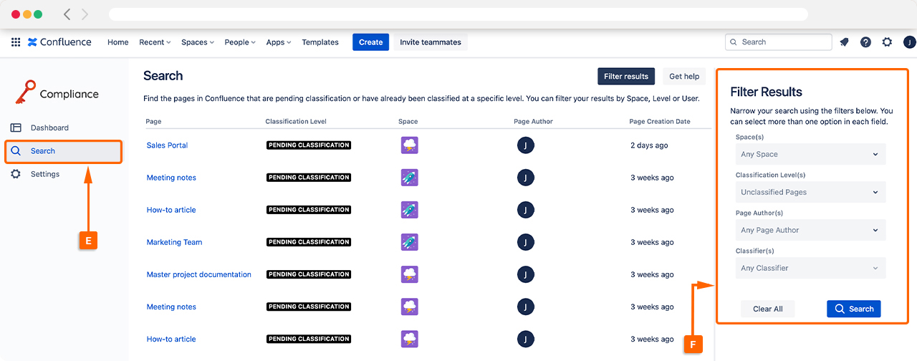The image size is (917, 361).
Task: Click the Confluence logo
Action: pyautogui.click(x=59, y=42)
